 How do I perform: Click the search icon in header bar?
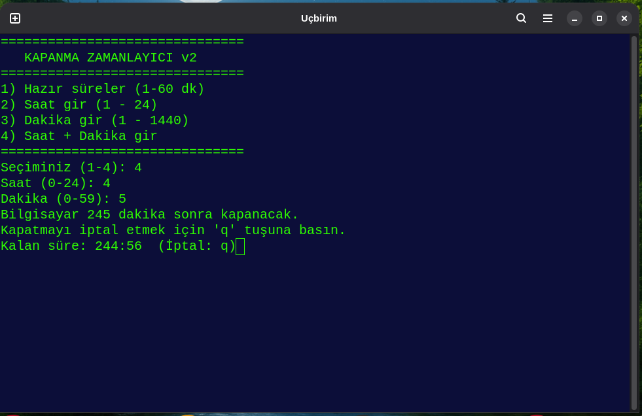point(521,18)
